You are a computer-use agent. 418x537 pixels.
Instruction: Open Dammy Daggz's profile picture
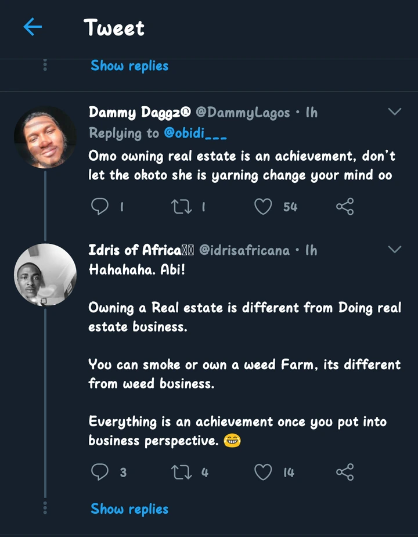point(45,138)
